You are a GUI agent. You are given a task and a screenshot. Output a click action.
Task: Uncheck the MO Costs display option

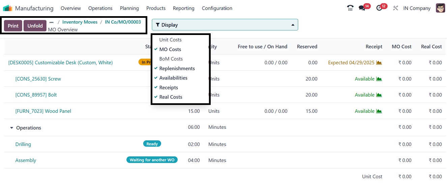coord(170,49)
